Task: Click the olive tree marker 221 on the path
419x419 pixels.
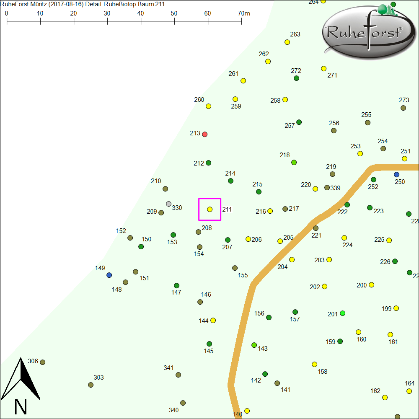Action: tap(316, 228)
